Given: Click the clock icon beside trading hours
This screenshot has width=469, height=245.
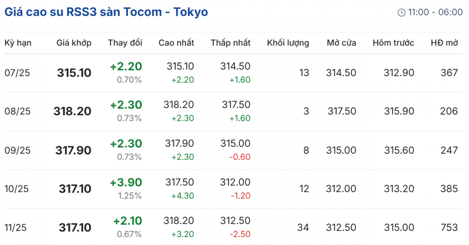Looking at the screenshot, I should (x=401, y=13).
